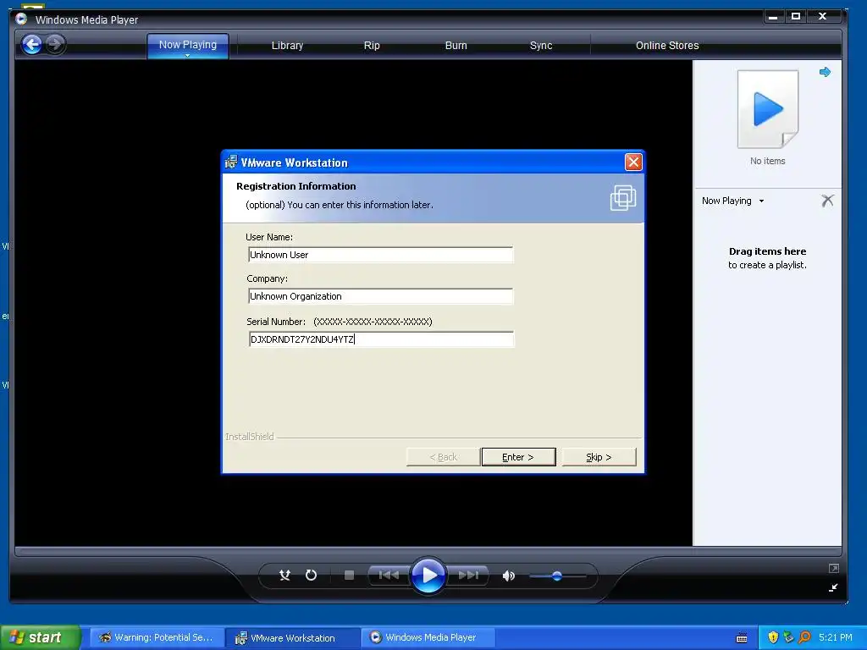Screen dimensions: 867x650
Task: Click the VMware Workstation title bar icon
Action: point(231,162)
